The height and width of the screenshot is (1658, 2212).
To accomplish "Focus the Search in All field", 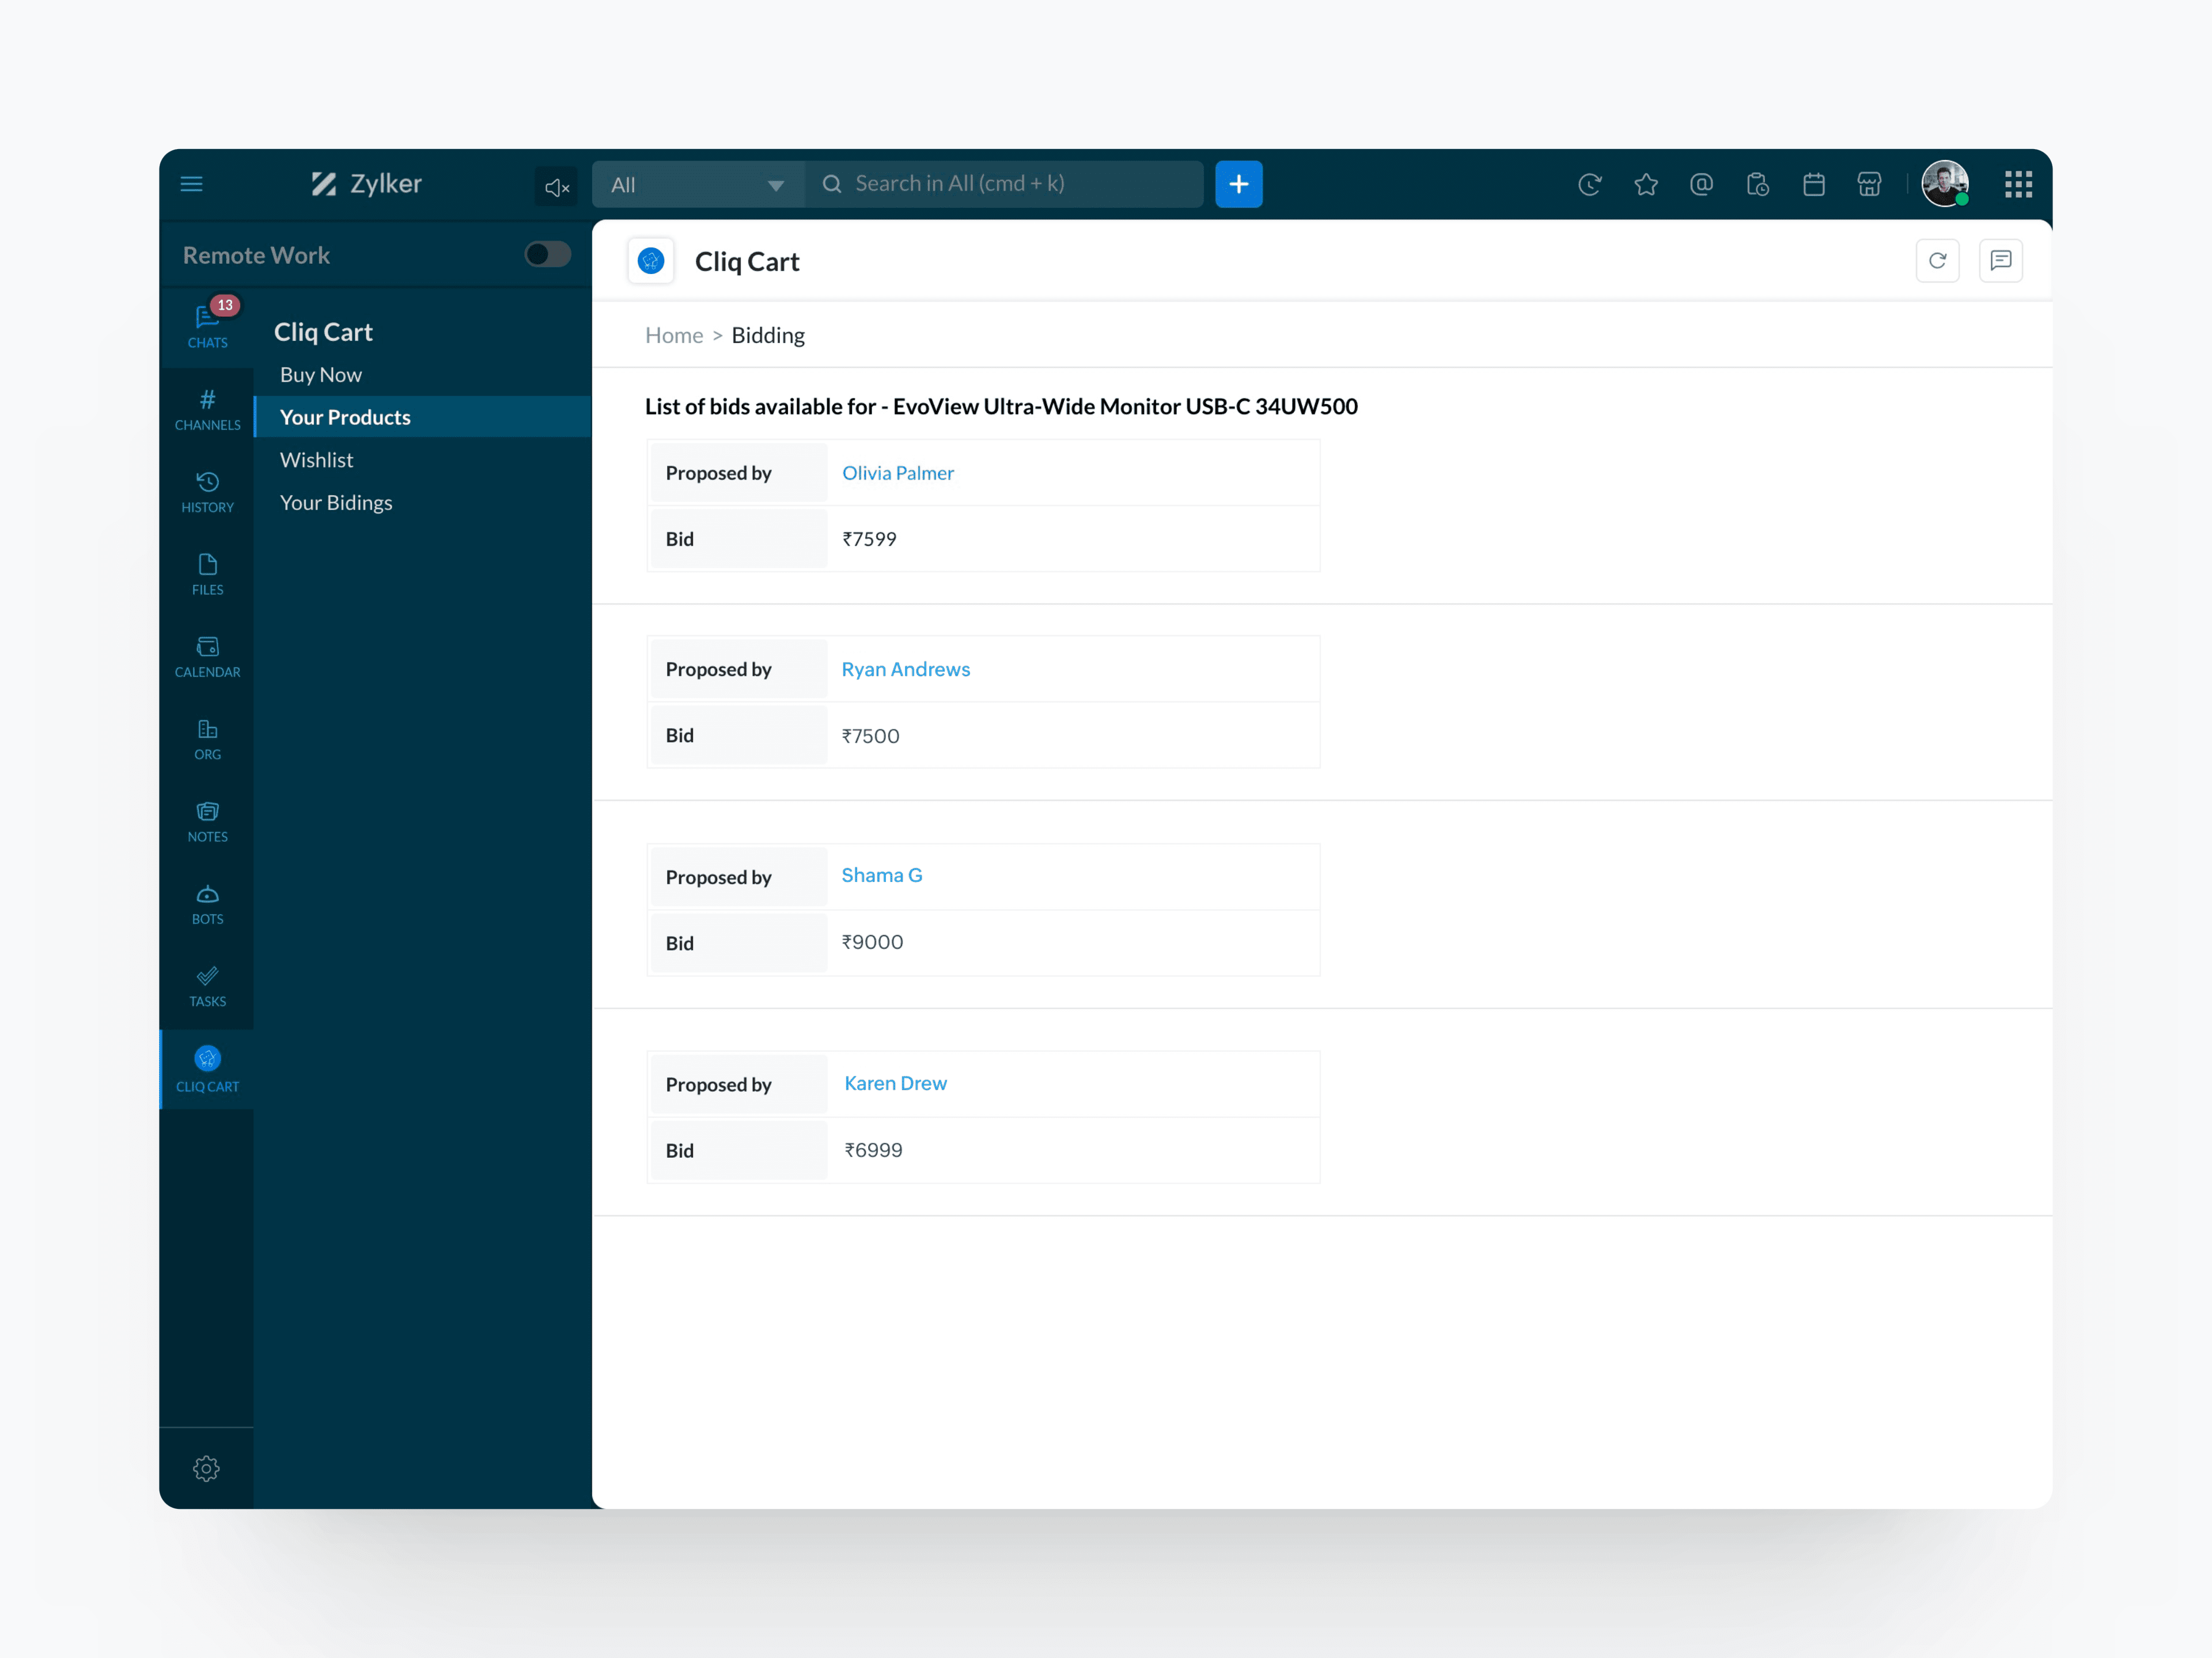I will pyautogui.click(x=1010, y=184).
